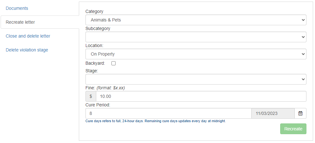The width and height of the screenshot is (315, 143).
Task: Click the green Recreate button
Action: pyautogui.click(x=293, y=129)
